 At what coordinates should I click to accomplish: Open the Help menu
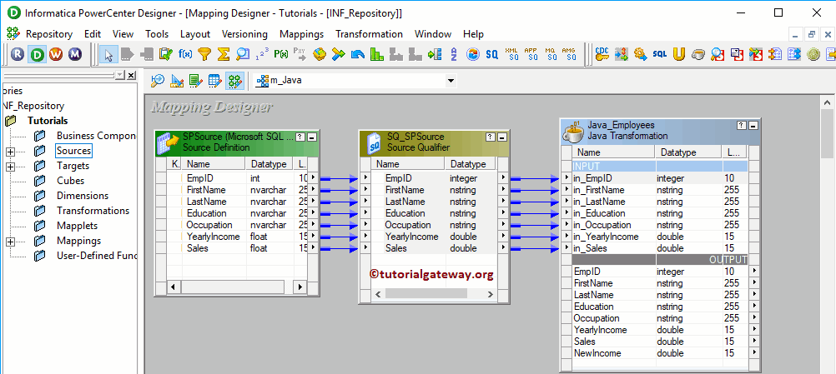coord(473,34)
